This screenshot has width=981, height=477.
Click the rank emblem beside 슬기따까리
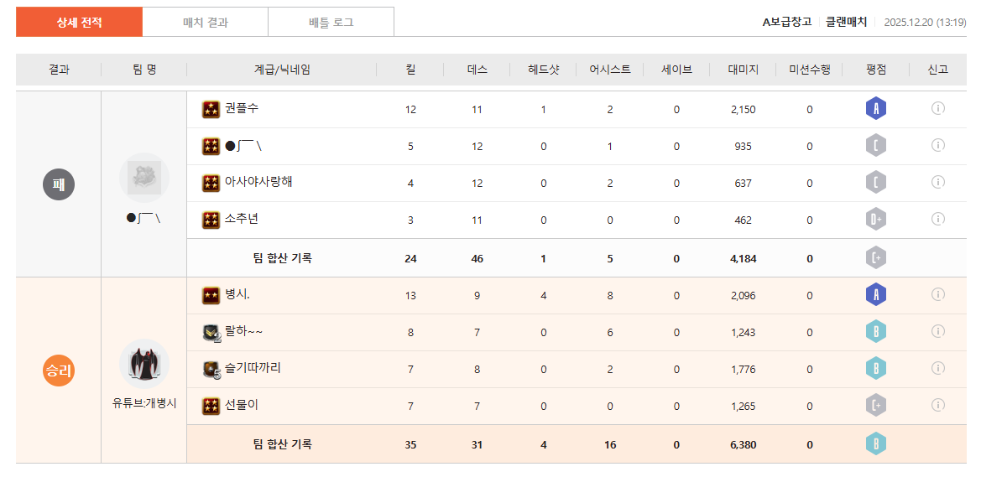pyautogui.click(x=211, y=369)
